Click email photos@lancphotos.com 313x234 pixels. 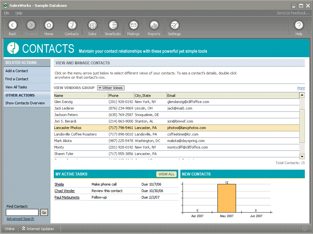point(186,128)
